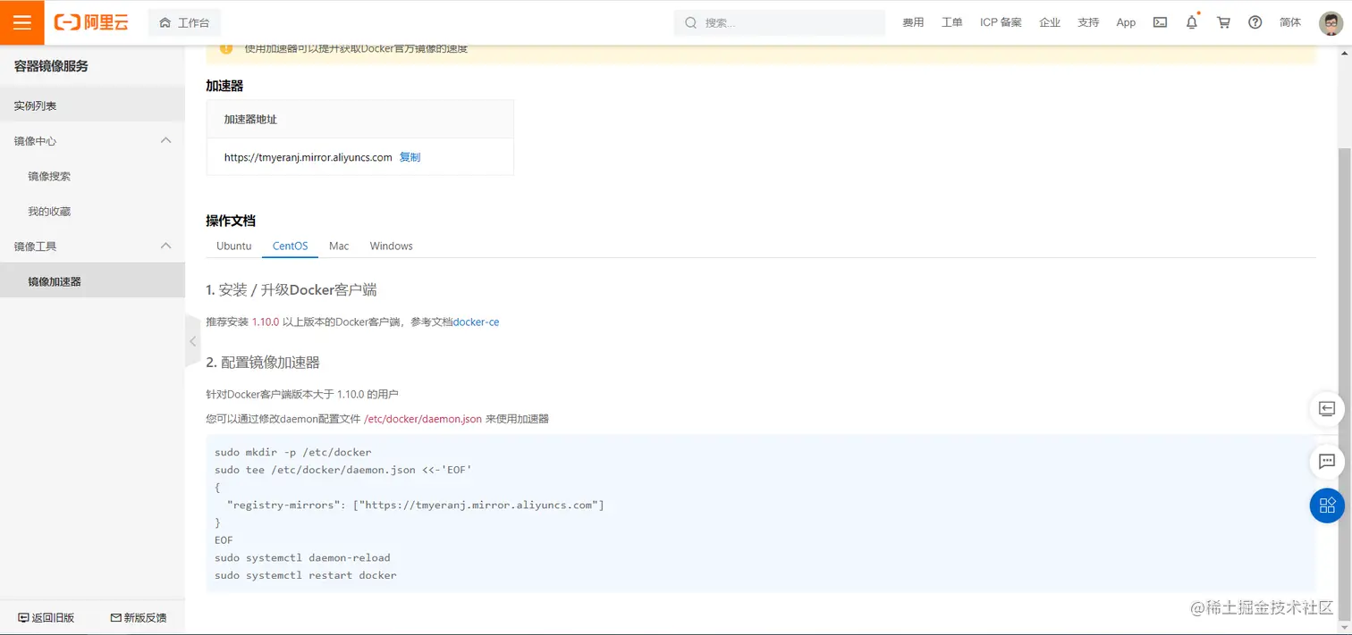Collapse the 镜像工具 section

point(165,246)
